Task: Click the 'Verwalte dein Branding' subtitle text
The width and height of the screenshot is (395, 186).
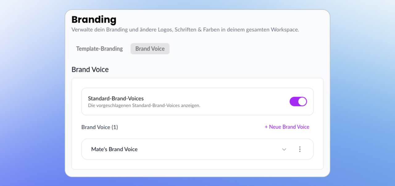Action: coord(185,30)
